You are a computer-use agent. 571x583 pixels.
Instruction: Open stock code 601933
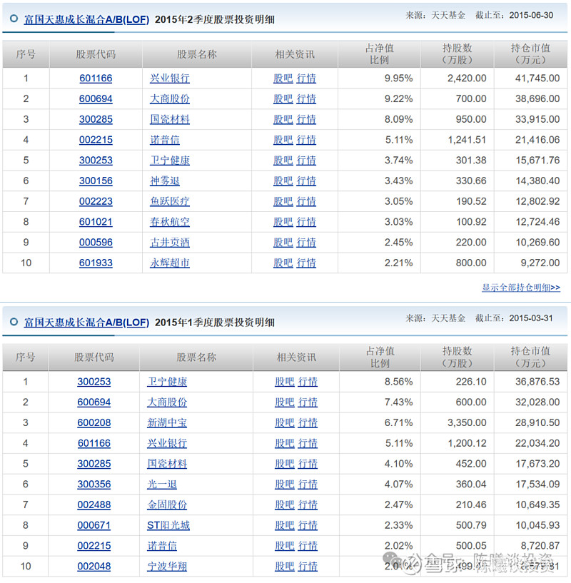pos(96,263)
